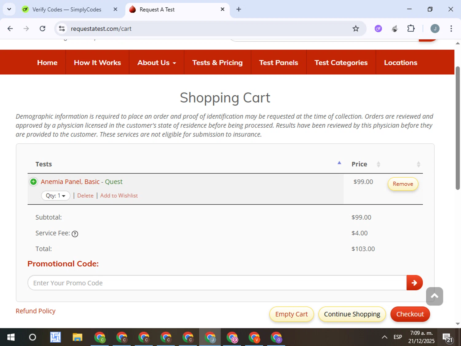The width and height of the screenshot is (461, 346).
Task: Open the purple browser extension icon
Action: (x=378, y=29)
